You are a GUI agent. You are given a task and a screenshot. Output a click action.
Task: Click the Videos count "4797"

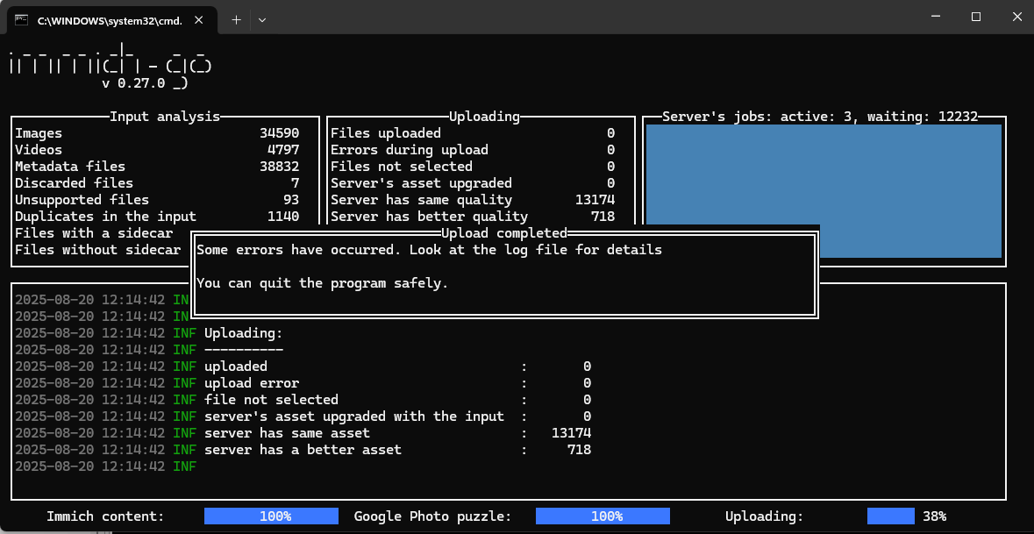[283, 150]
